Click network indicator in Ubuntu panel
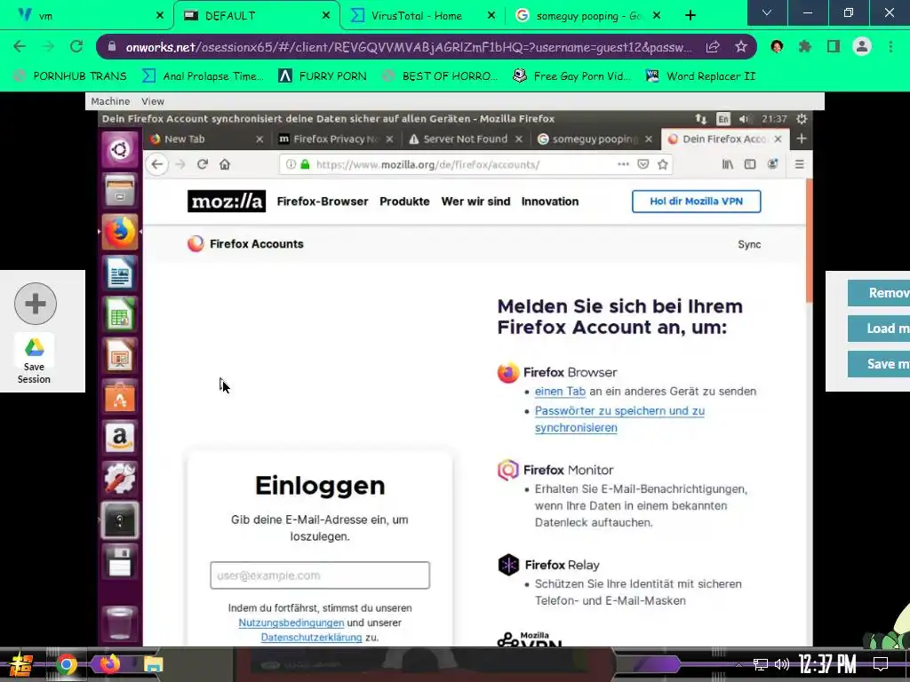 tap(701, 119)
